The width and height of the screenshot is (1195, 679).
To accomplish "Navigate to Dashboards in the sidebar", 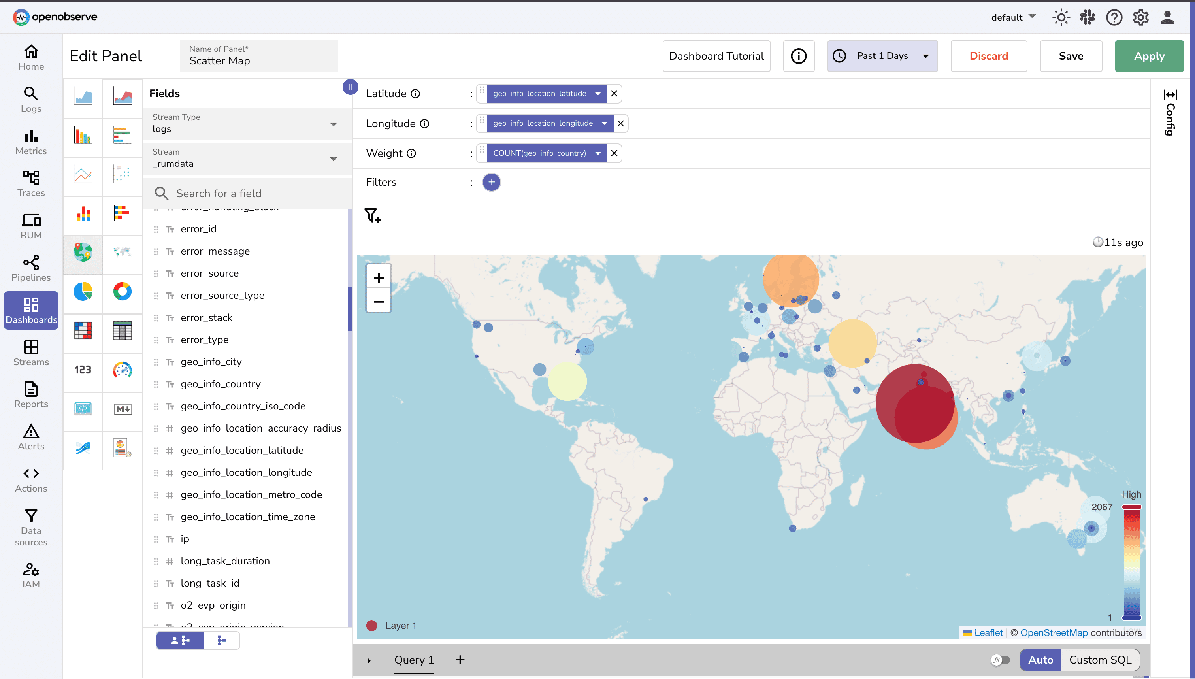I will pyautogui.click(x=31, y=310).
